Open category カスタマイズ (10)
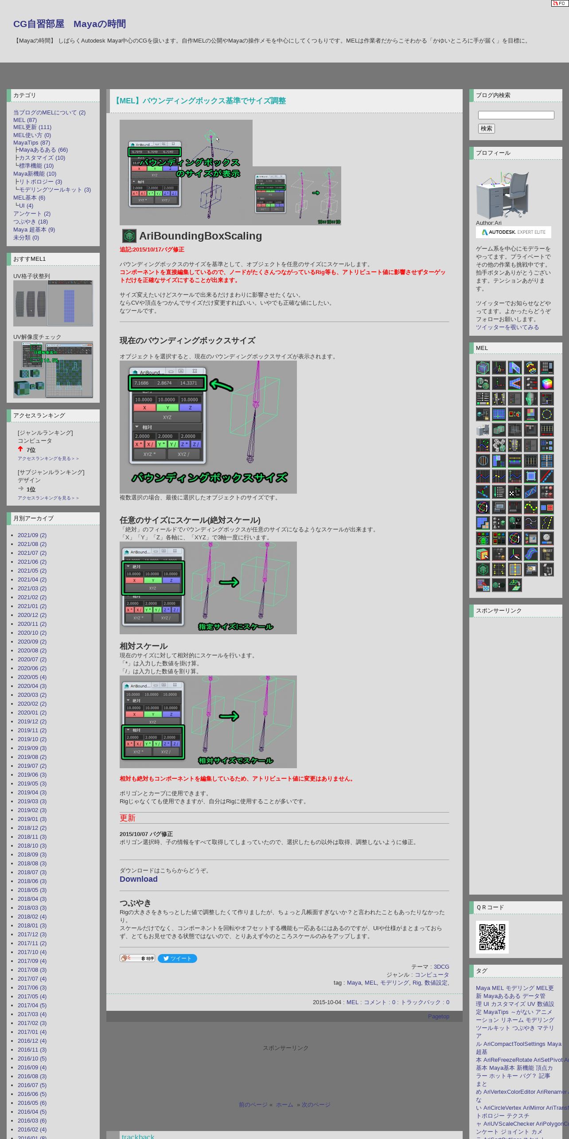The image size is (569, 1139). [x=42, y=158]
